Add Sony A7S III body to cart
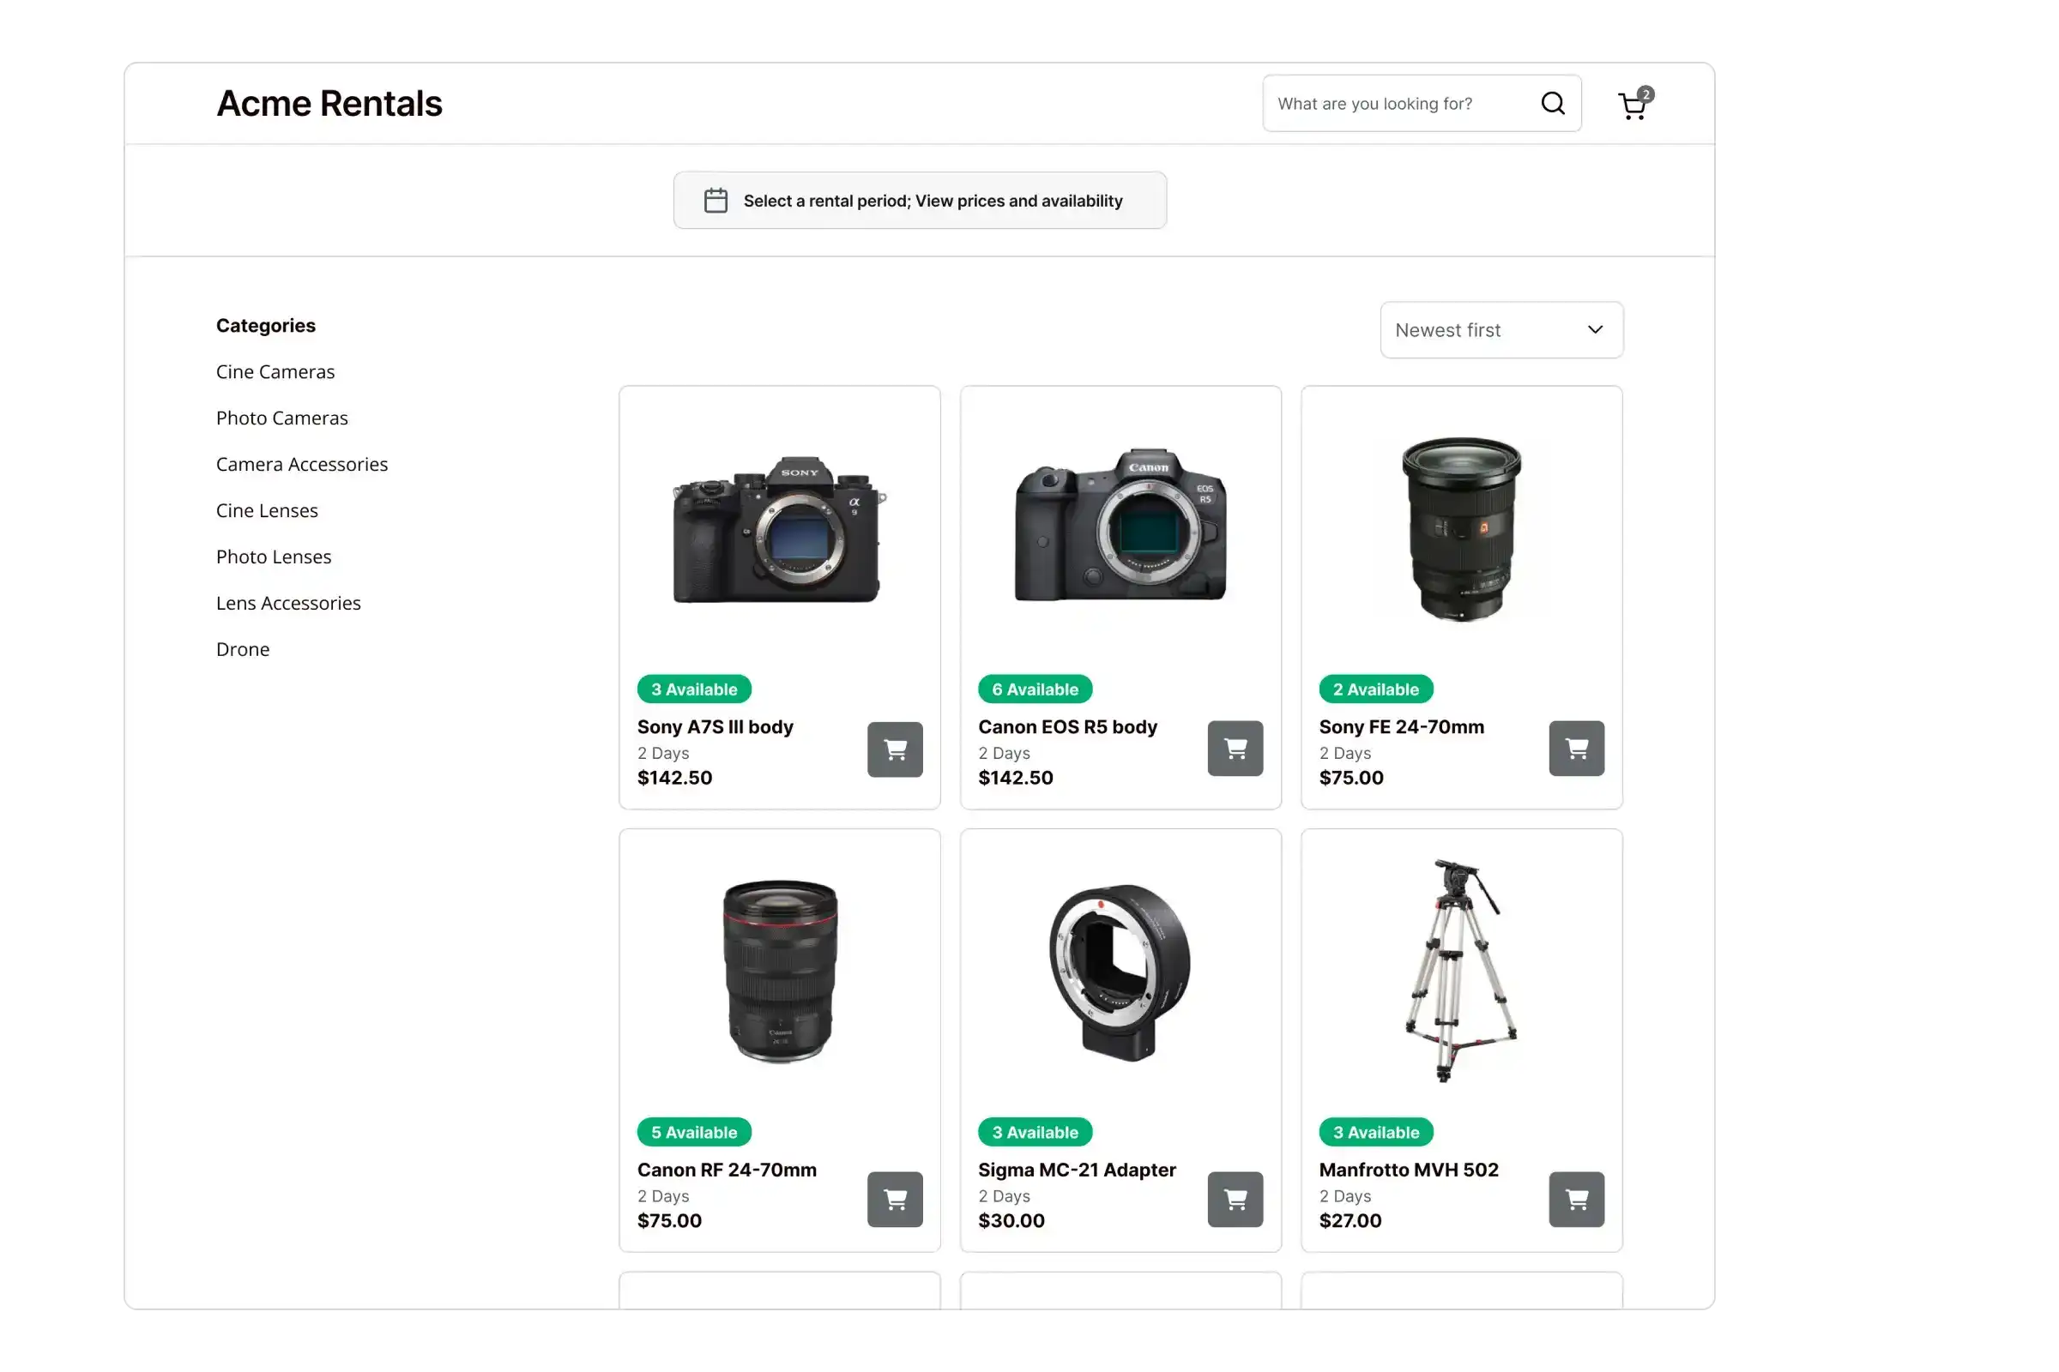 pos(895,749)
